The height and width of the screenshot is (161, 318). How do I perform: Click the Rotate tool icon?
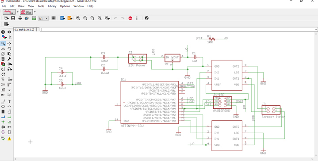point(9,49)
